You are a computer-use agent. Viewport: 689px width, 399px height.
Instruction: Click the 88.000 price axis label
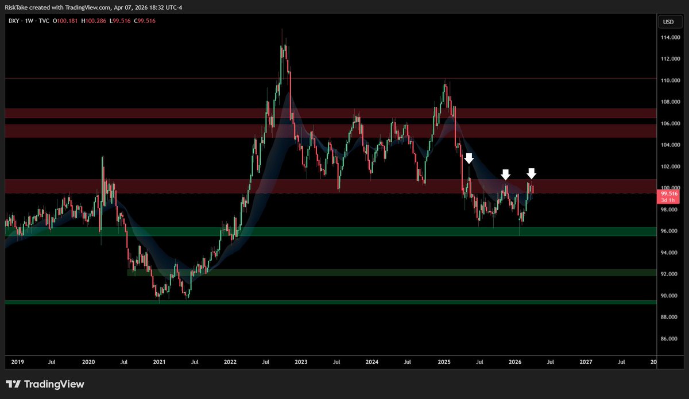coord(670,317)
